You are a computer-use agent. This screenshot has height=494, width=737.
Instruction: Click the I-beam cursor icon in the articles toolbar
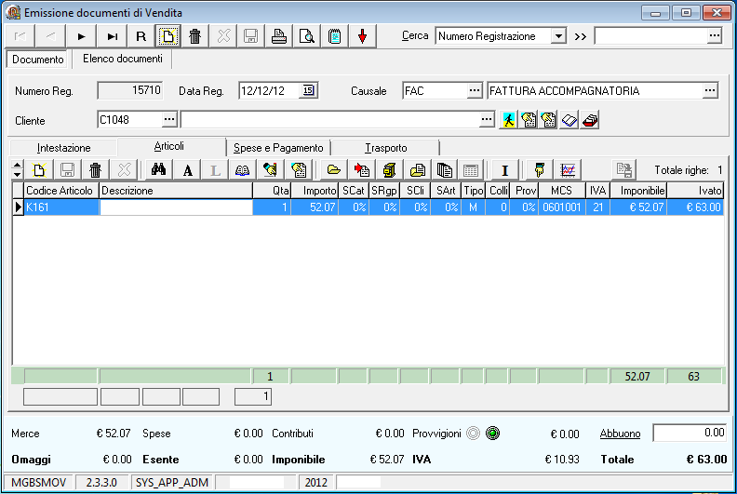504,169
